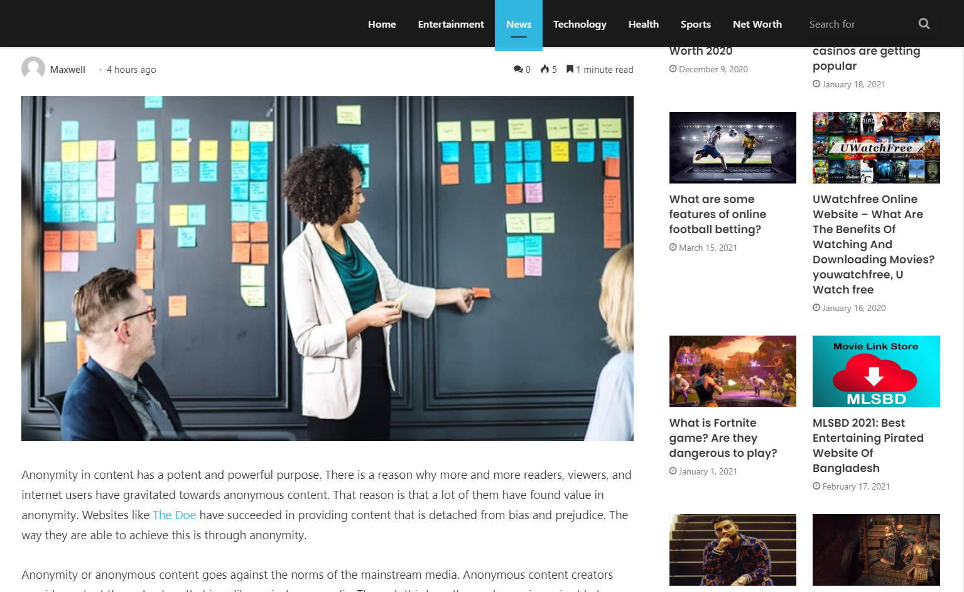Click the bookmark read-time icon
Image resolution: width=964 pixels, height=592 pixels.
[570, 69]
